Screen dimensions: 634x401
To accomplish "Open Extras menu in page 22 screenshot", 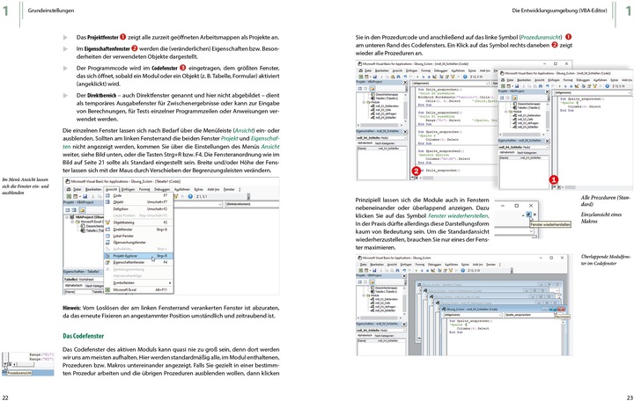I will [x=198, y=189].
